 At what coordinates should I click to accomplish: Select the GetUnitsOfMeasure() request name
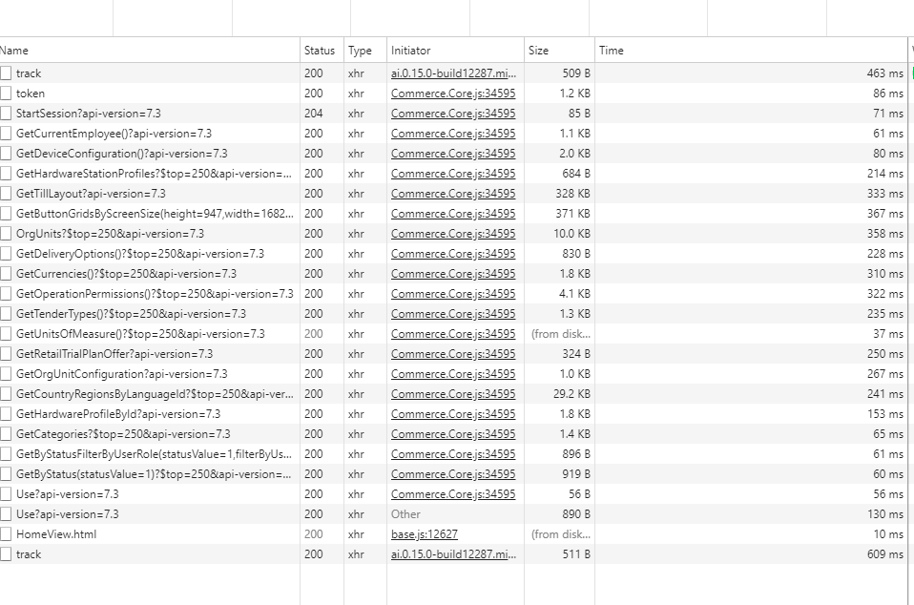[x=140, y=333]
